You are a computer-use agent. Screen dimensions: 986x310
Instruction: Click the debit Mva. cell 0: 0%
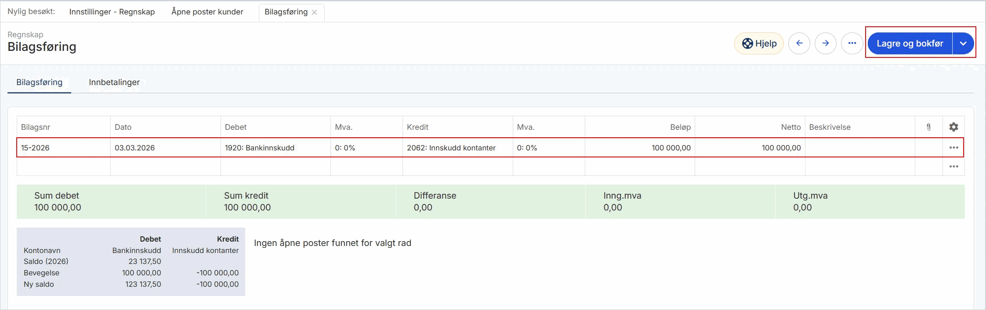(x=366, y=148)
